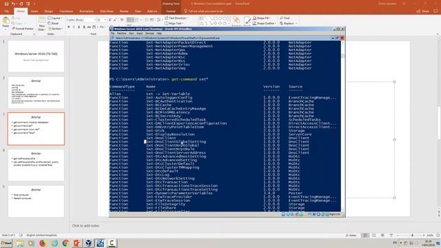Toggle the Notes pane button in status bar
The width and height of the screenshot is (441, 248).
pos(351,235)
